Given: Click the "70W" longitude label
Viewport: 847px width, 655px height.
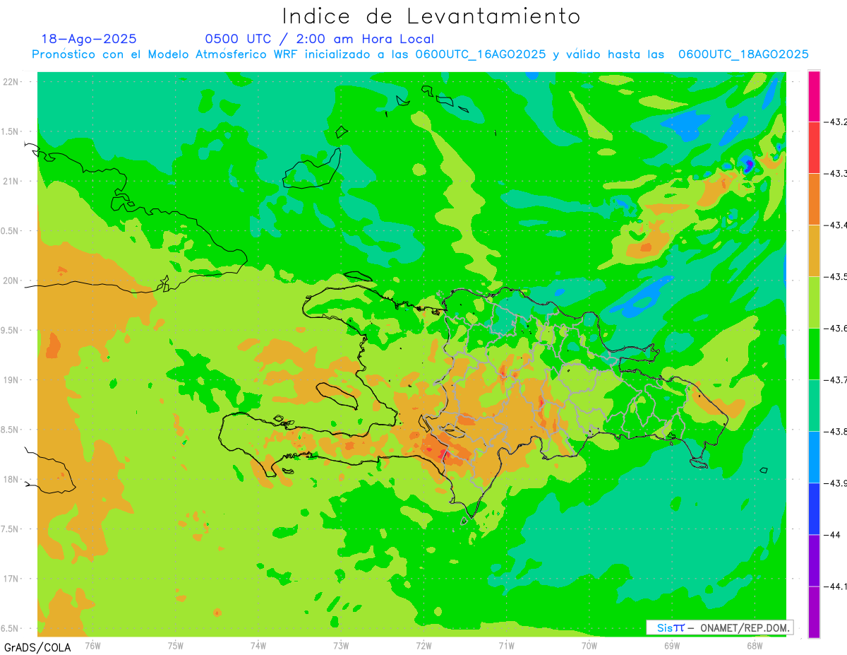Looking at the screenshot, I should pos(589,645).
